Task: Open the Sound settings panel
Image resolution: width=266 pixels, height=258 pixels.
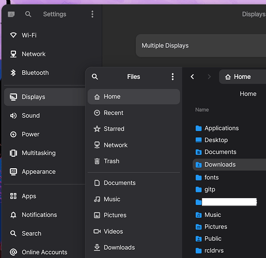Action: coord(45,116)
